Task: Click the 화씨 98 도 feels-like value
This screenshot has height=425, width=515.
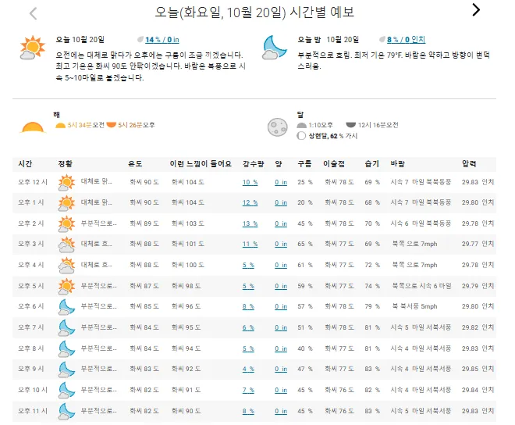Action: [x=186, y=286]
